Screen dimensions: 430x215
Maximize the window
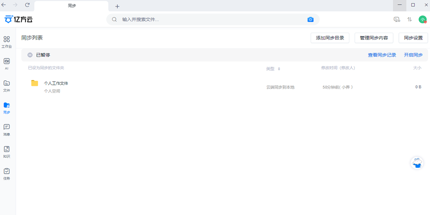pos(413,5)
